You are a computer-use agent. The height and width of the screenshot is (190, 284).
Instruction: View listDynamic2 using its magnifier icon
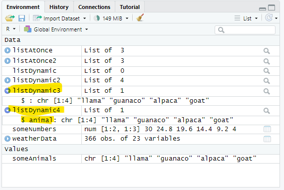coord(267,81)
